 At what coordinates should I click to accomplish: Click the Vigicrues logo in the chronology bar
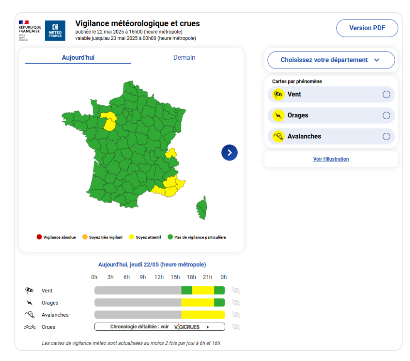pos(187,327)
